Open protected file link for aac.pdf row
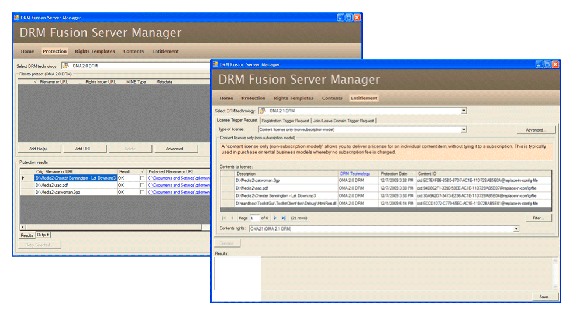The width and height of the screenshot is (573, 316). click(x=179, y=185)
